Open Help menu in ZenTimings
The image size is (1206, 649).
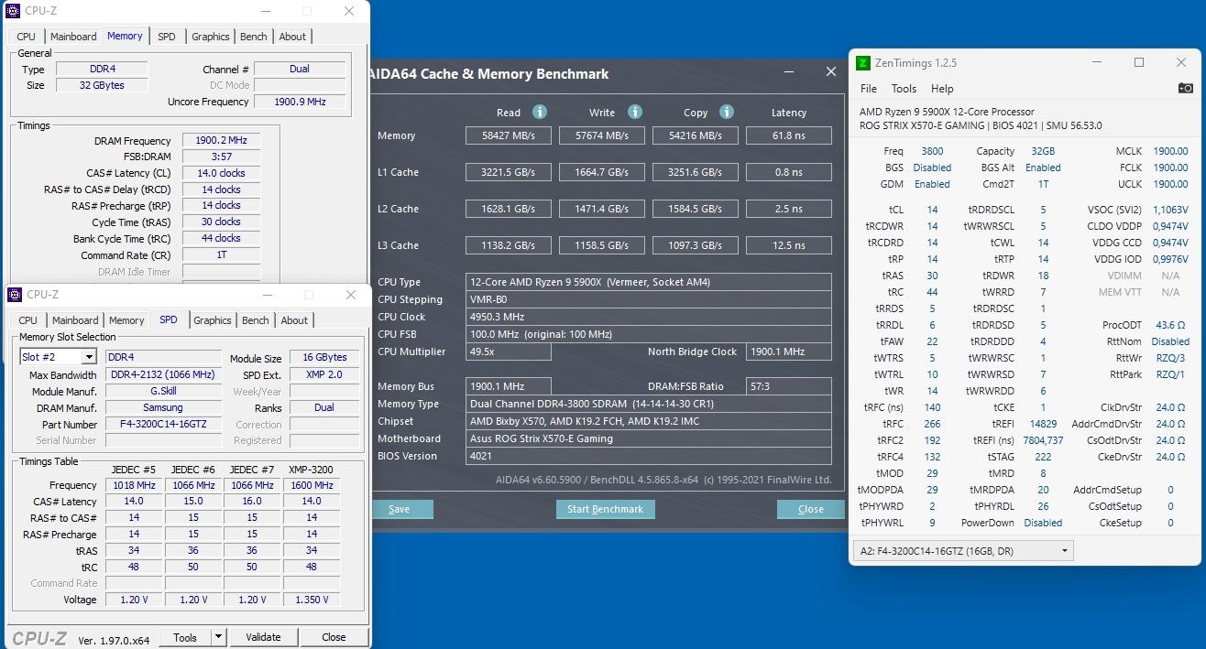(x=942, y=89)
